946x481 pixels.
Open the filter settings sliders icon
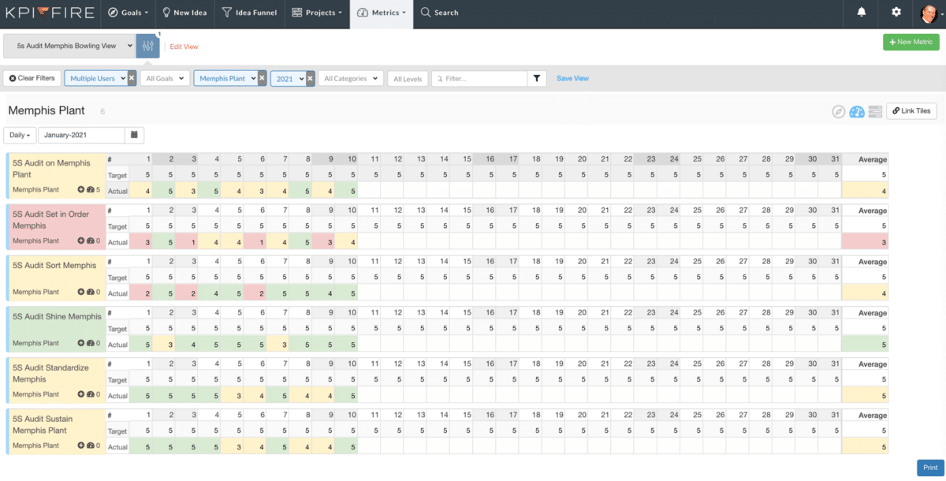pos(147,47)
